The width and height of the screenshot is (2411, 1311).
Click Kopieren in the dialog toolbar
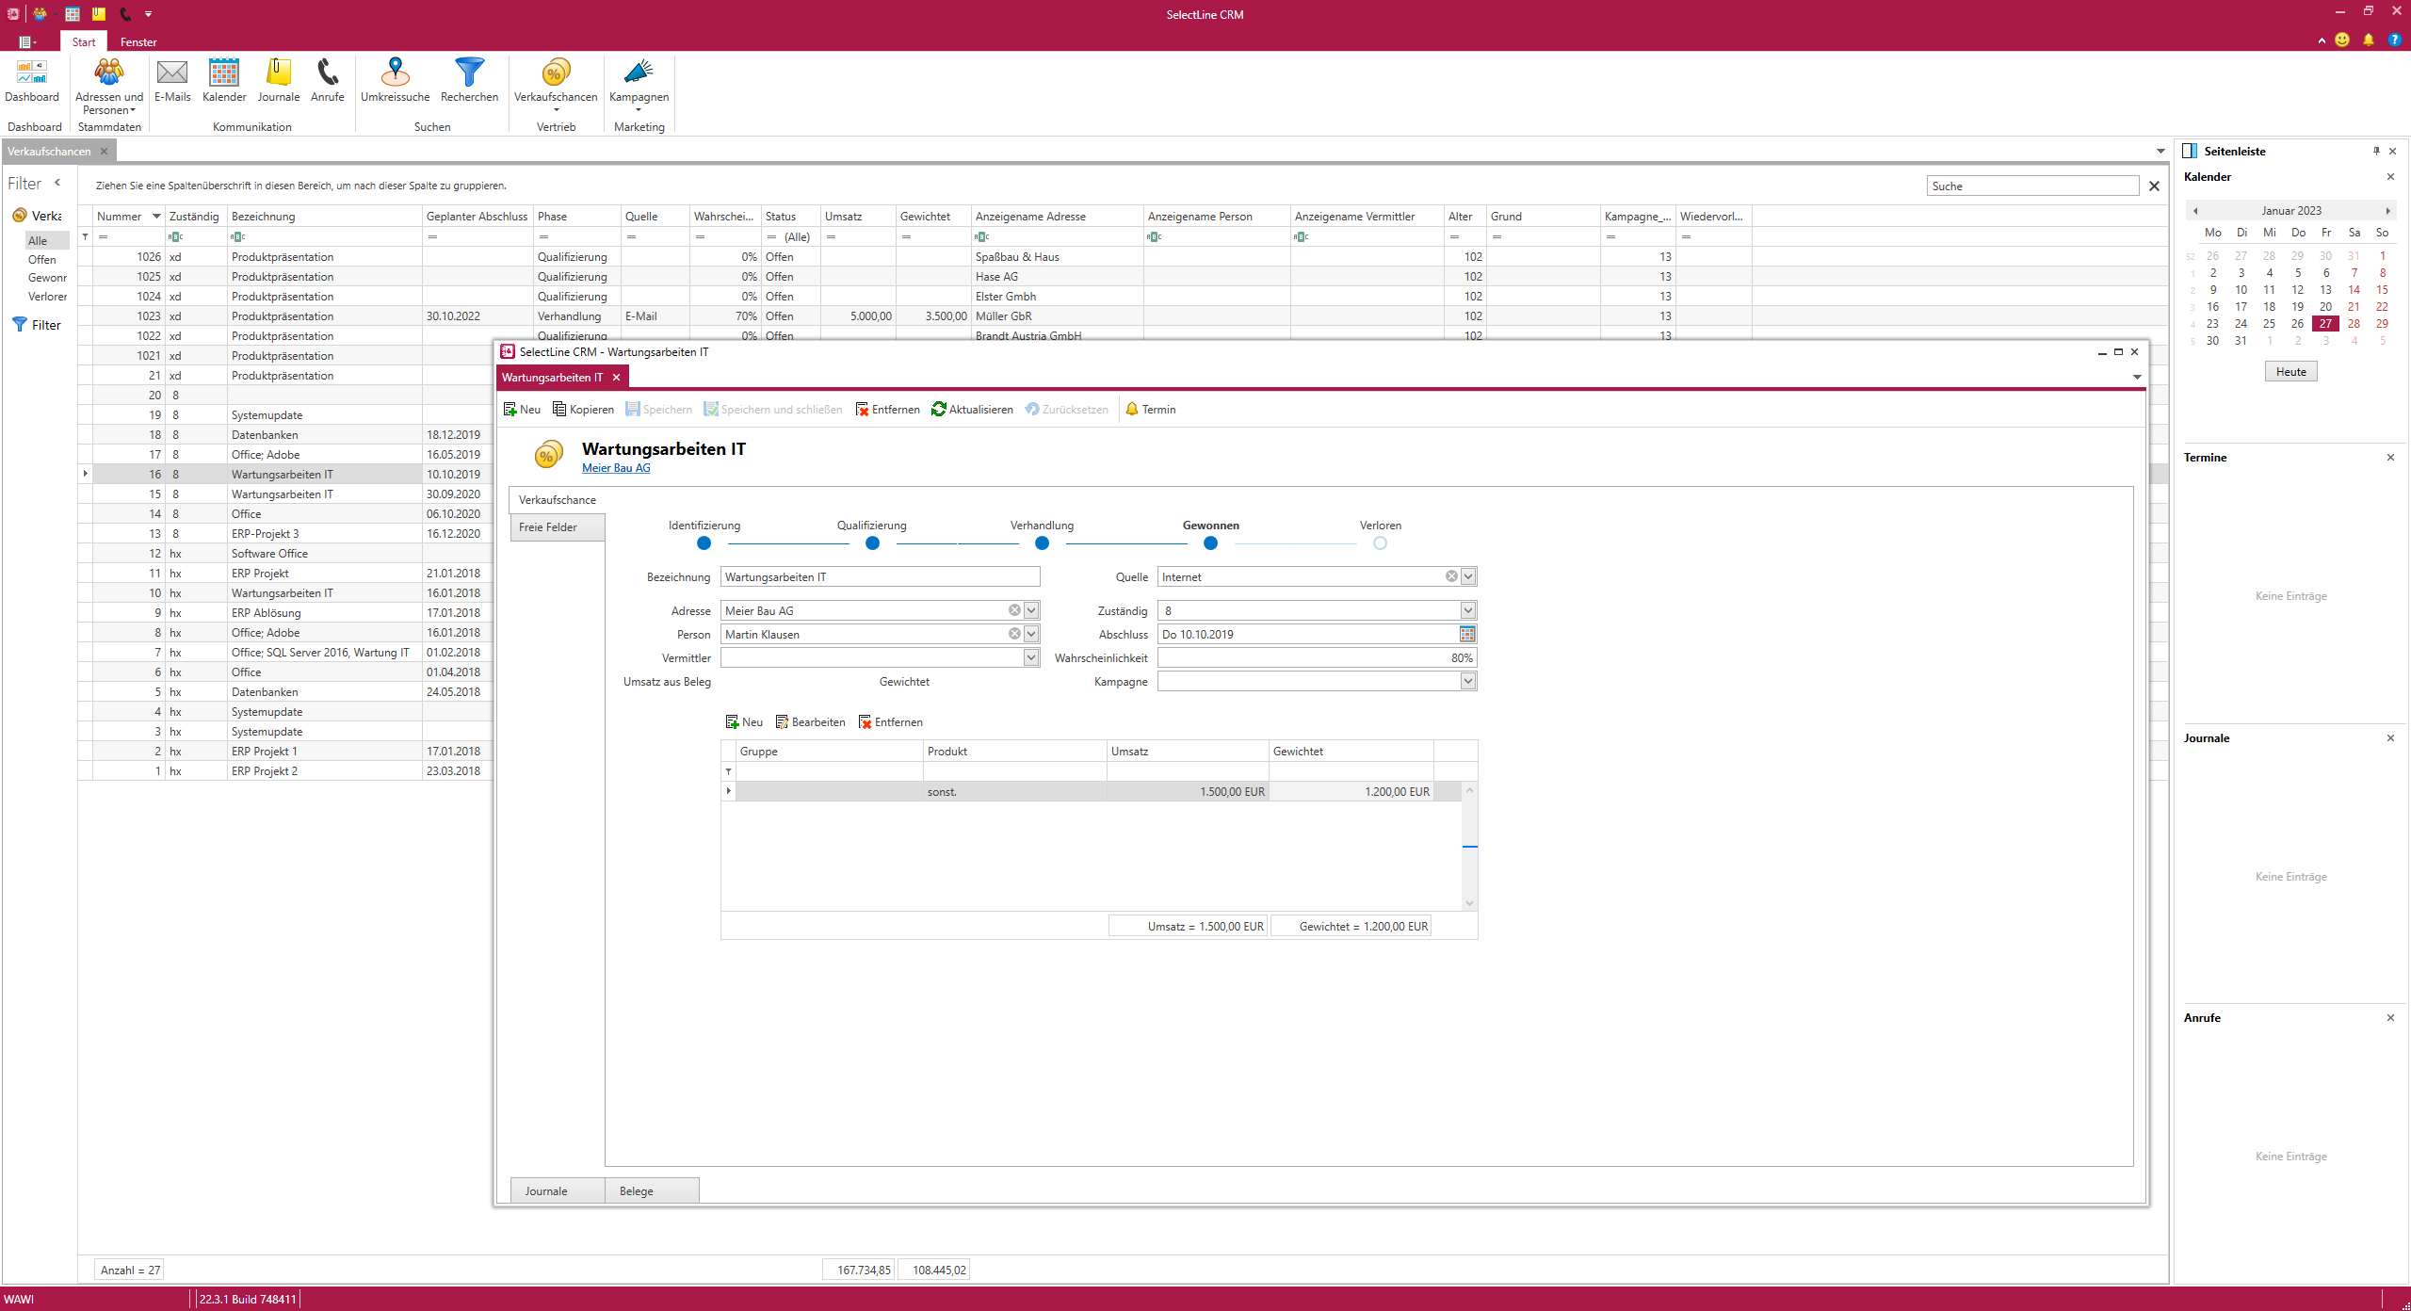pyautogui.click(x=583, y=409)
